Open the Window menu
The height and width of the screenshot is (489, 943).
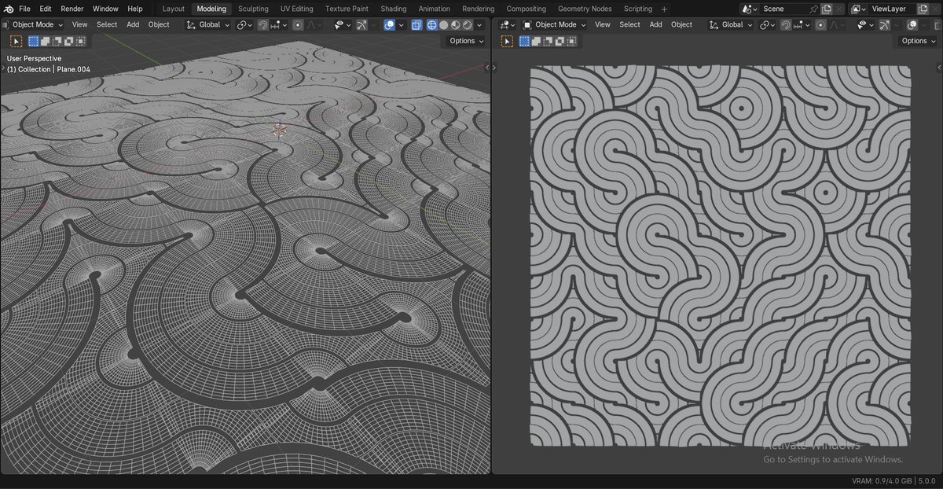(x=105, y=9)
